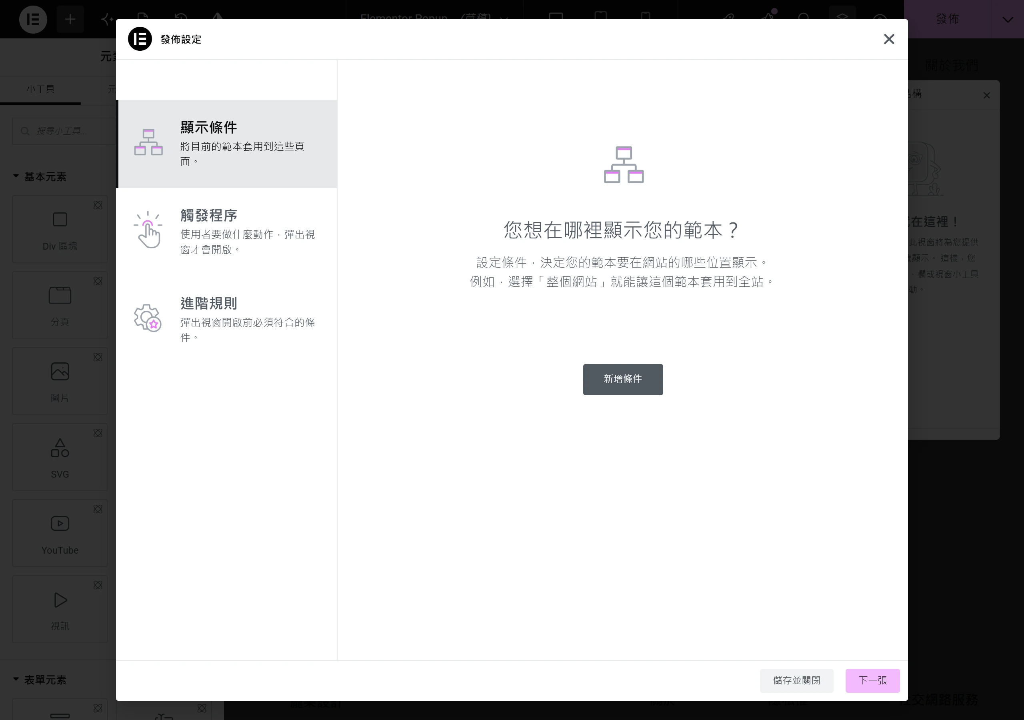Close the structure panel behind the dialog
This screenshot has width=1024, height=720.
(x=986, y=96)
